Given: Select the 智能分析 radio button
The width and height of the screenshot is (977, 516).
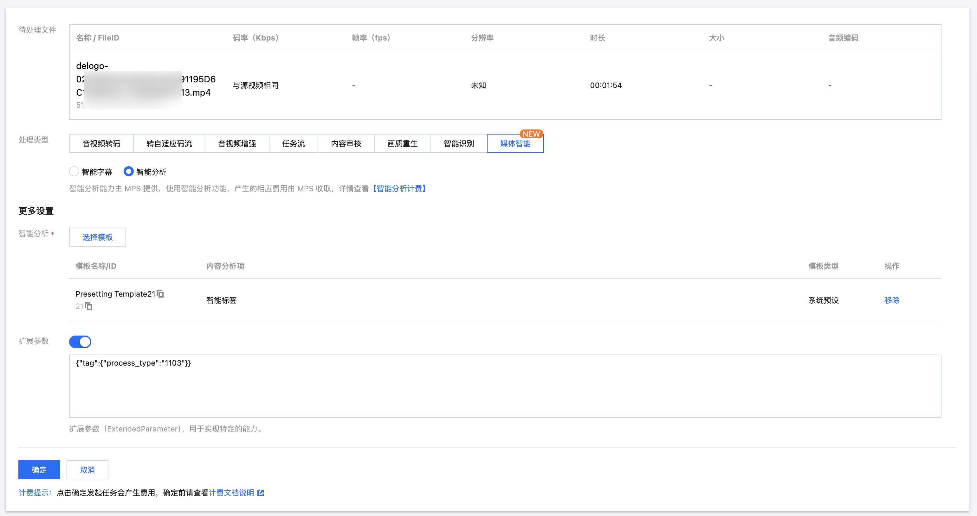Looking at the screenshot, I should pos(129,172).
